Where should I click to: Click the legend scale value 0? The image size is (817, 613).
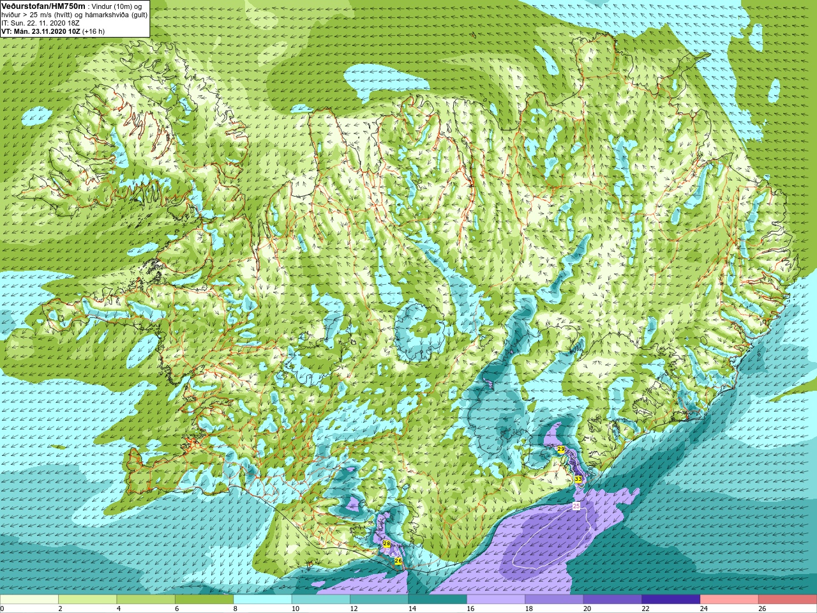(x=3, y=609)
